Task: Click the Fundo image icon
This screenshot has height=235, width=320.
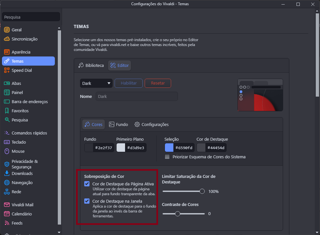Action: [x=112, y=124]
